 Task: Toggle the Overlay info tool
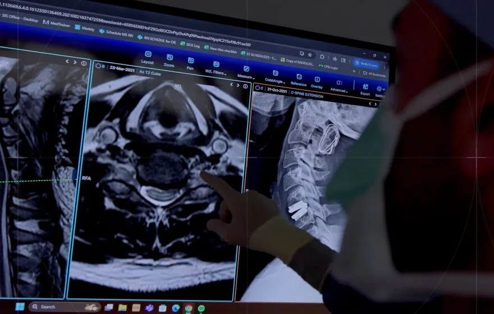point(317,82)
